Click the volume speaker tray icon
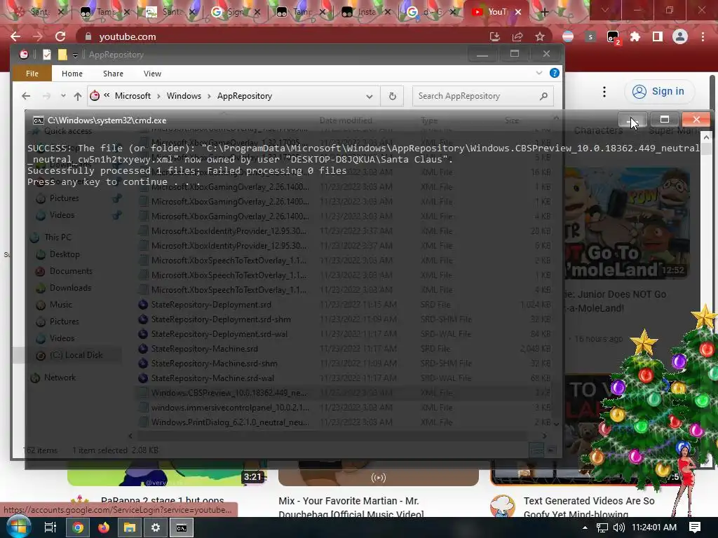718x538 pixels. [x=618, y=527]
